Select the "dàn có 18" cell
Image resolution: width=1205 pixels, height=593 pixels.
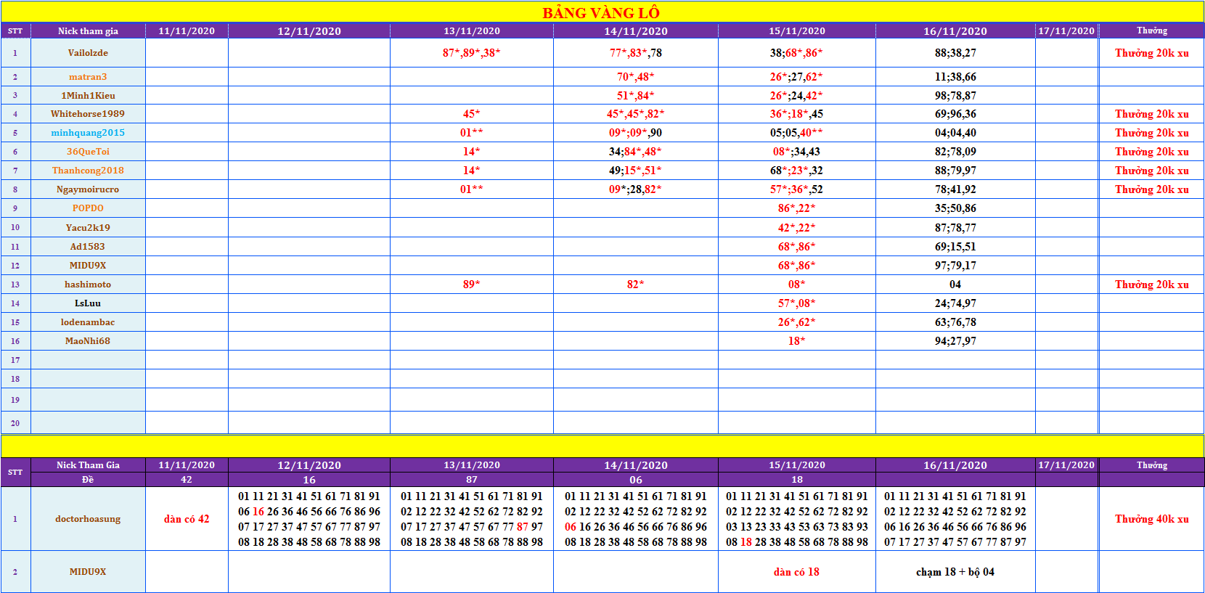[796, 572]
